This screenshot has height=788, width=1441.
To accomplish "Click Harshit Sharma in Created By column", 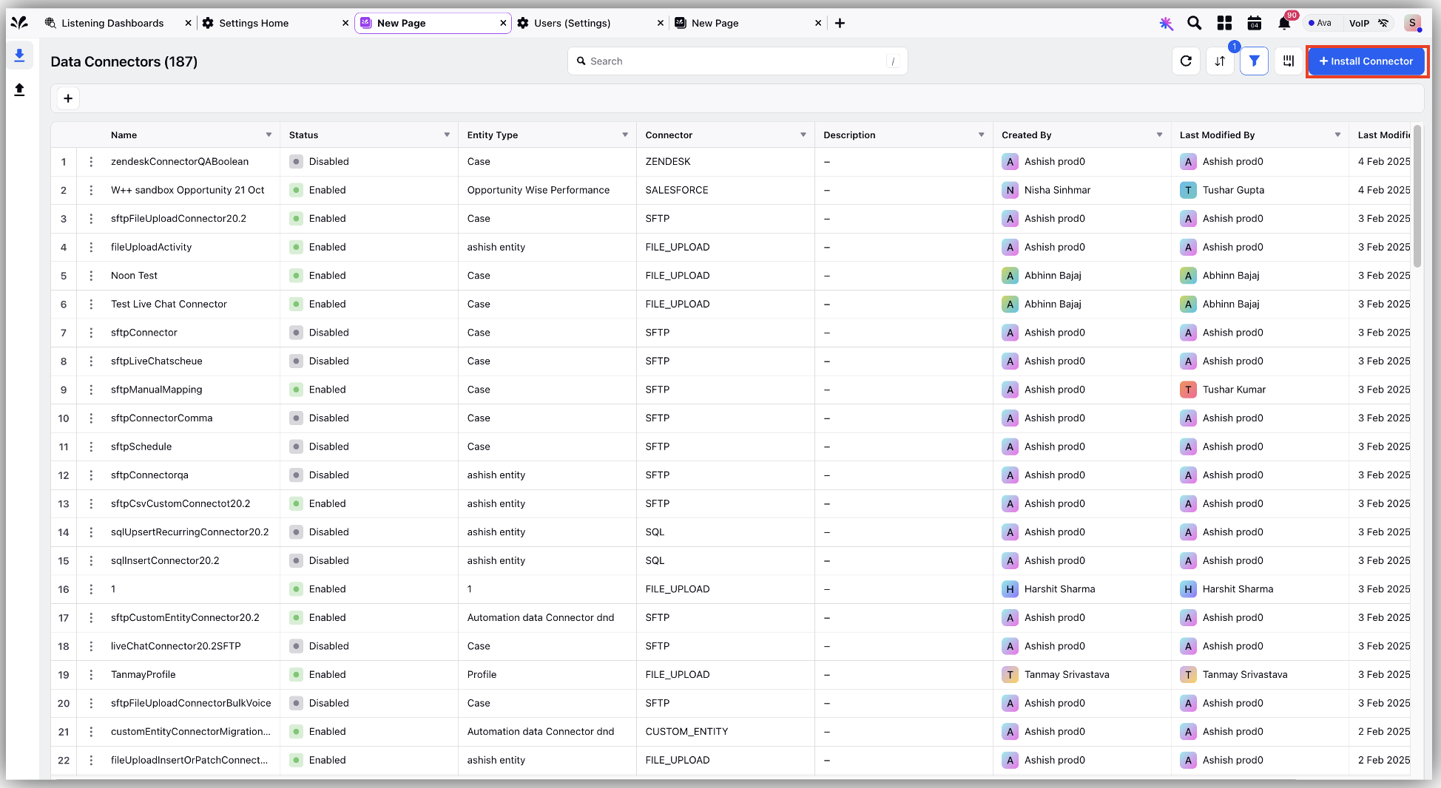I will coord(1059,589).
